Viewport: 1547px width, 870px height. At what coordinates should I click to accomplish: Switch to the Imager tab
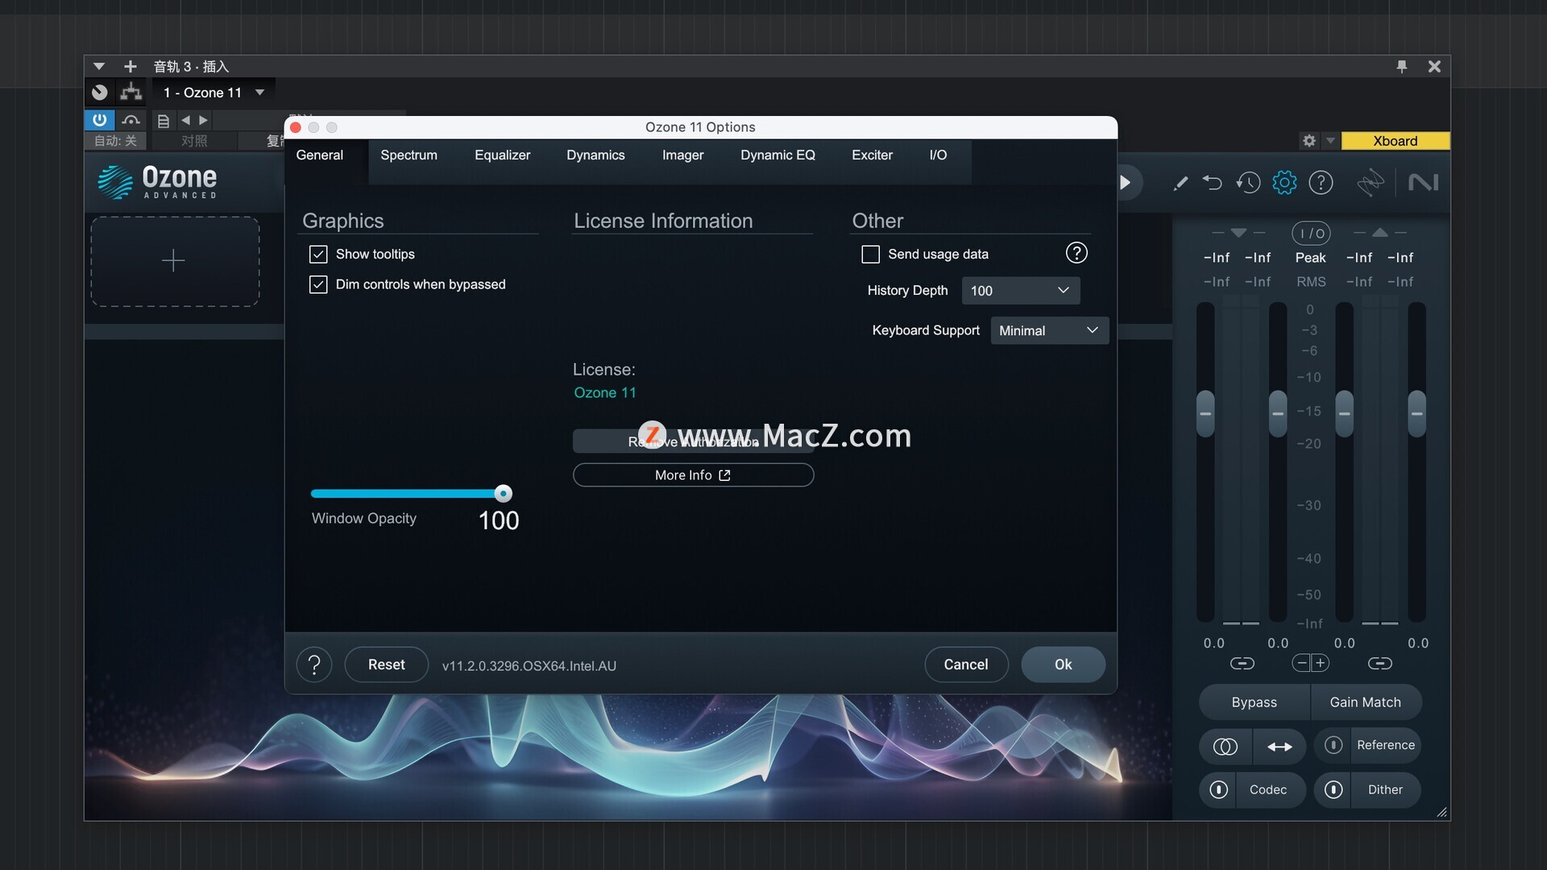[682, 155]
